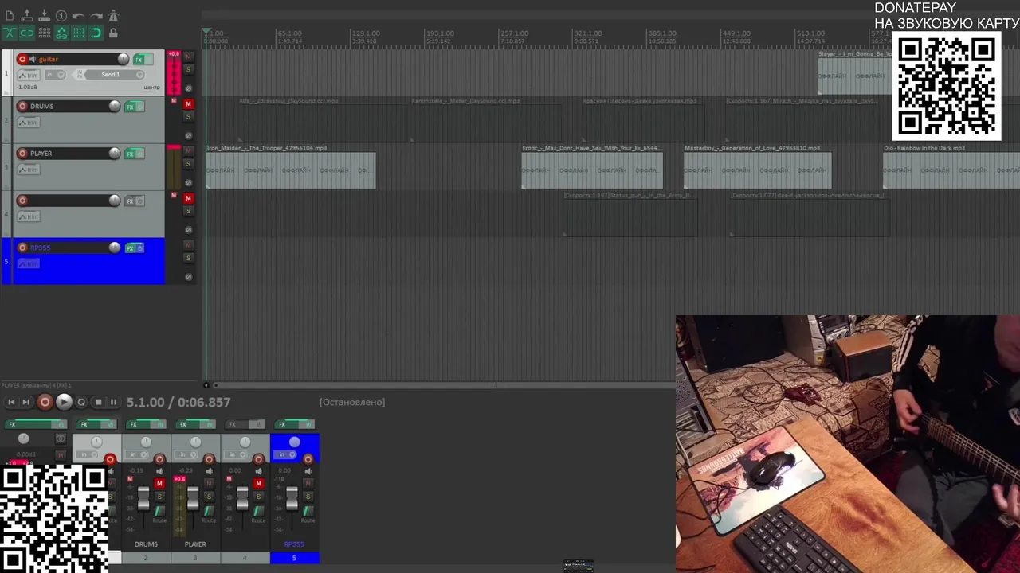Go to the project start using the transport
Screen dimensions: 1020x573
(11, 402)
